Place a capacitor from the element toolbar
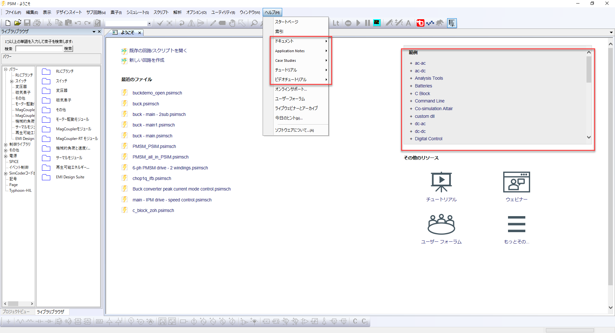Screen dimensions: 615x333 coord(39,321)
